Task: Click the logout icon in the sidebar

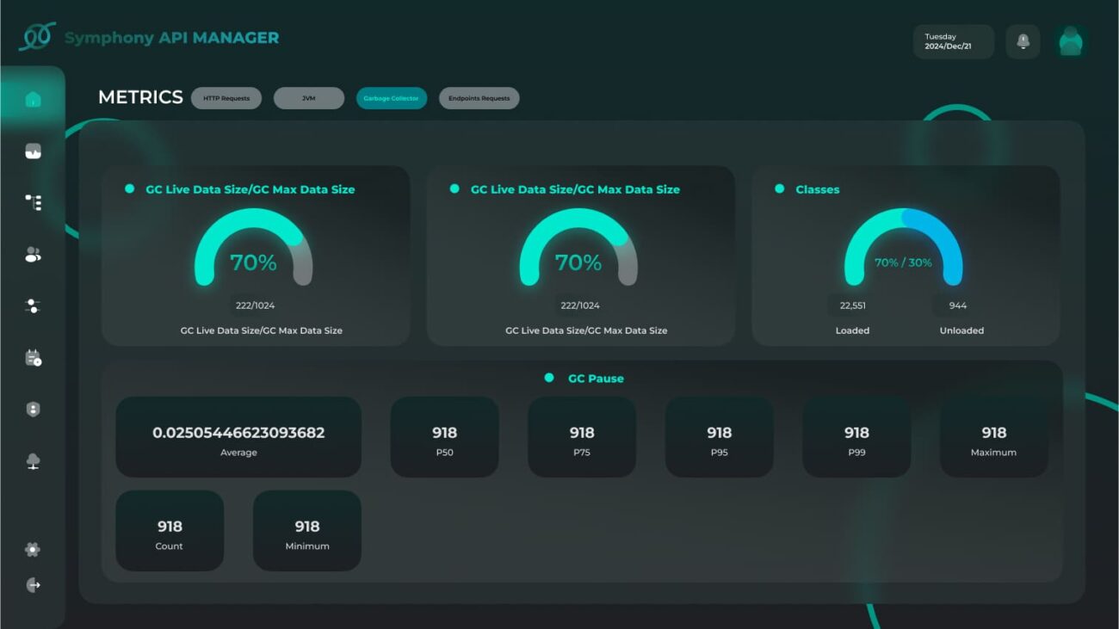Action: pos(33,585)
